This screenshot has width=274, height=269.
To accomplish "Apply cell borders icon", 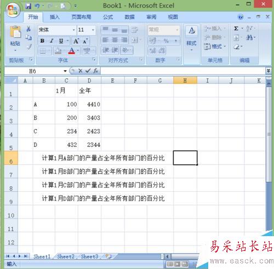I will click(x=43, y=51).
